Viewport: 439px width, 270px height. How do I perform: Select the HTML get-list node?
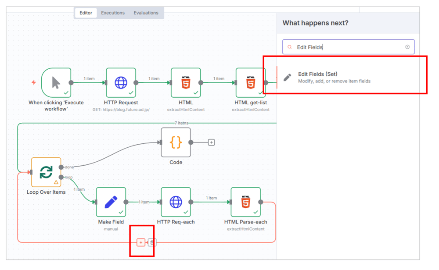tap(250, 82)
